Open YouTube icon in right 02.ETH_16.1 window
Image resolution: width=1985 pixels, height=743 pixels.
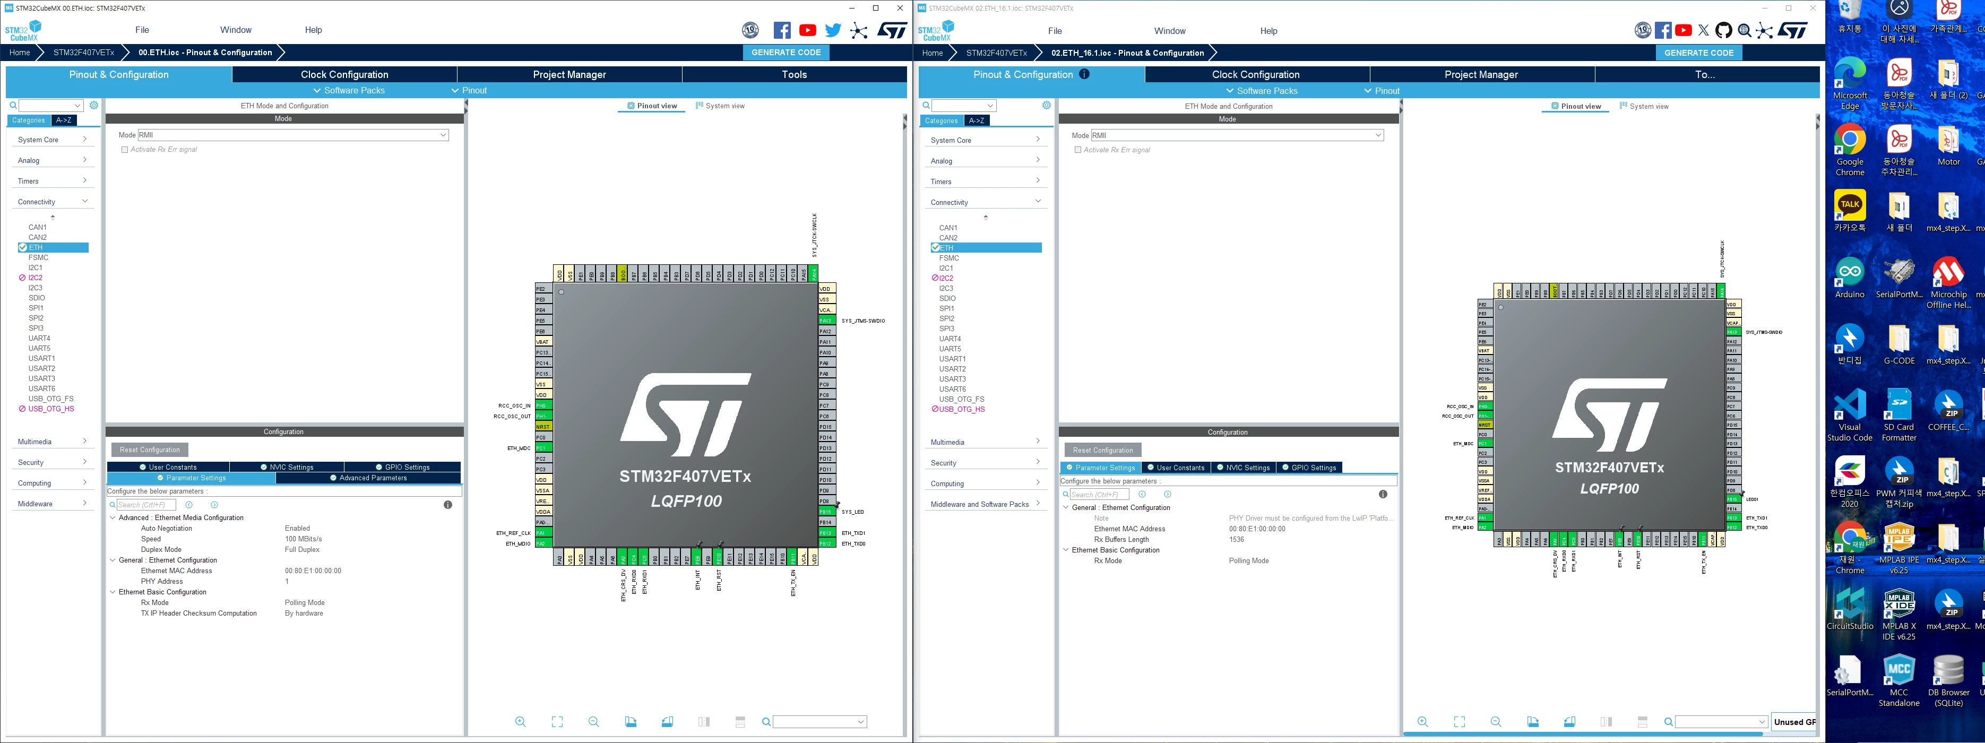[1684, 30]
